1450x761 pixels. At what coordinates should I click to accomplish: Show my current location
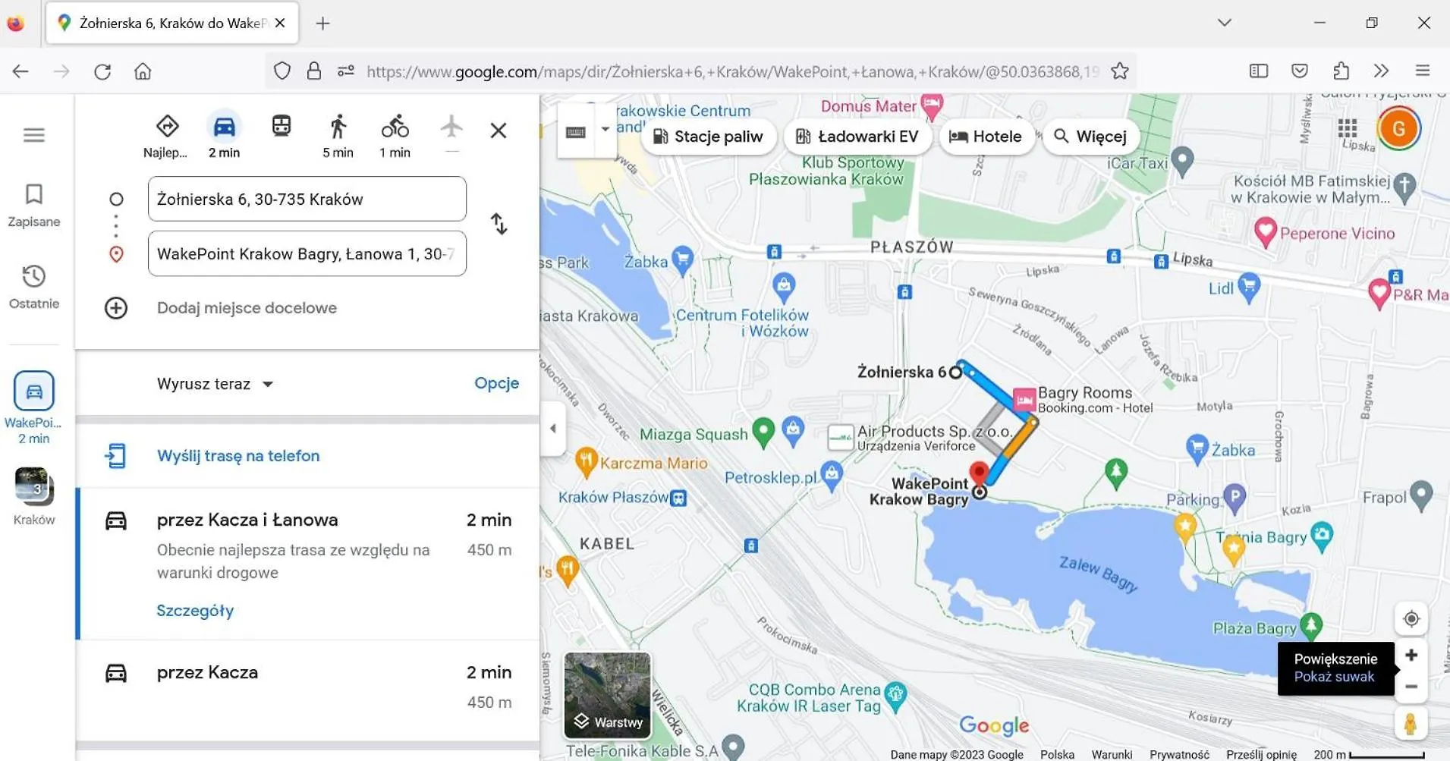tap(1411, 619)
